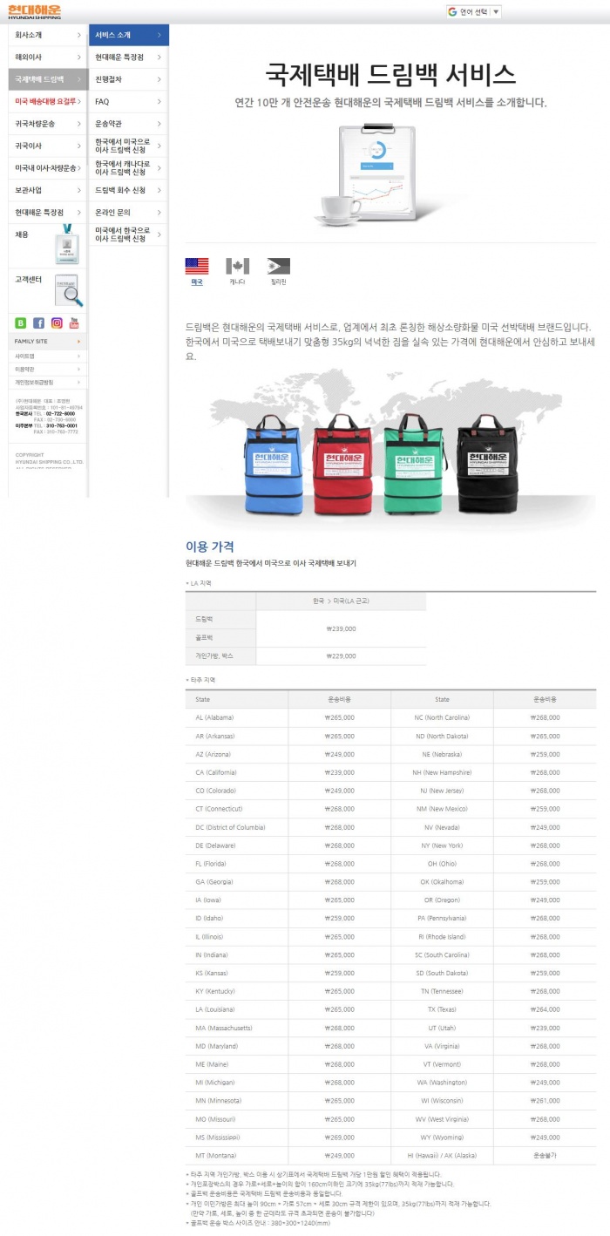Open the YouTube icon link
The image size is (610, 1236).
74,323
